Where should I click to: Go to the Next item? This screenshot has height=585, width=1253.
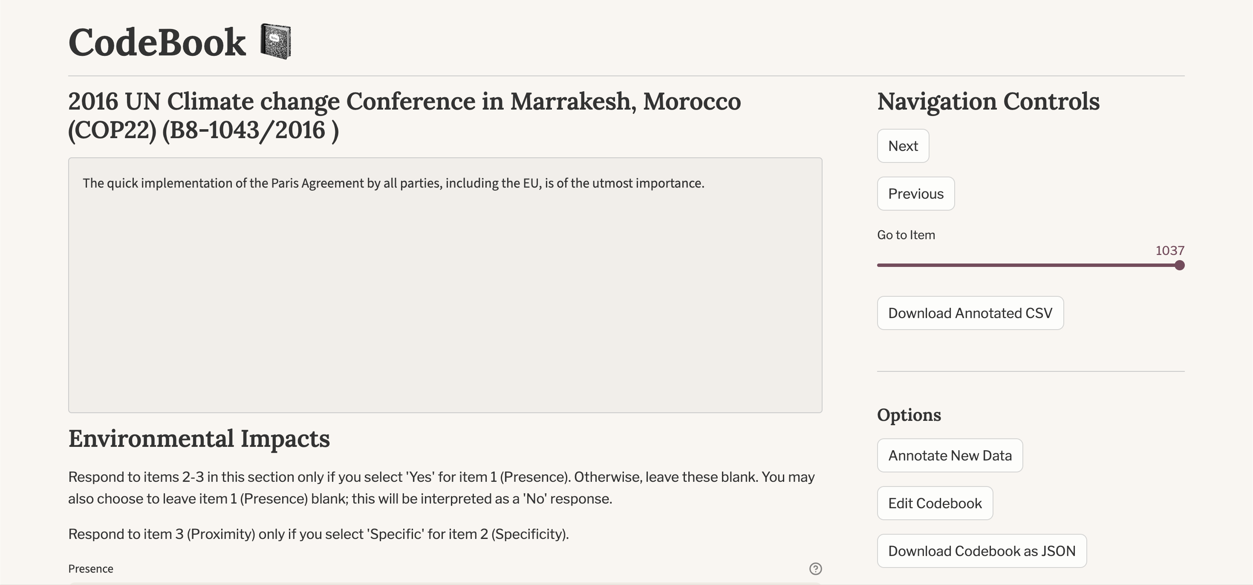(903, 146)
